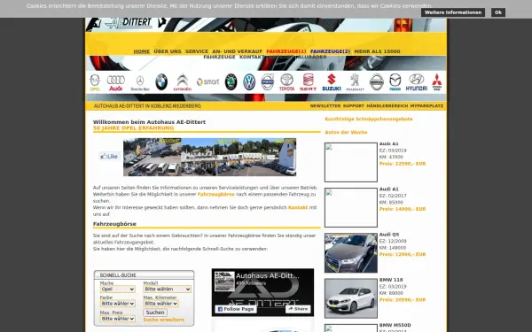Click the price text 'Preis: 12990,- EUR'
Image resolution: width=532 pixels, height=332 pixels.
403,254
